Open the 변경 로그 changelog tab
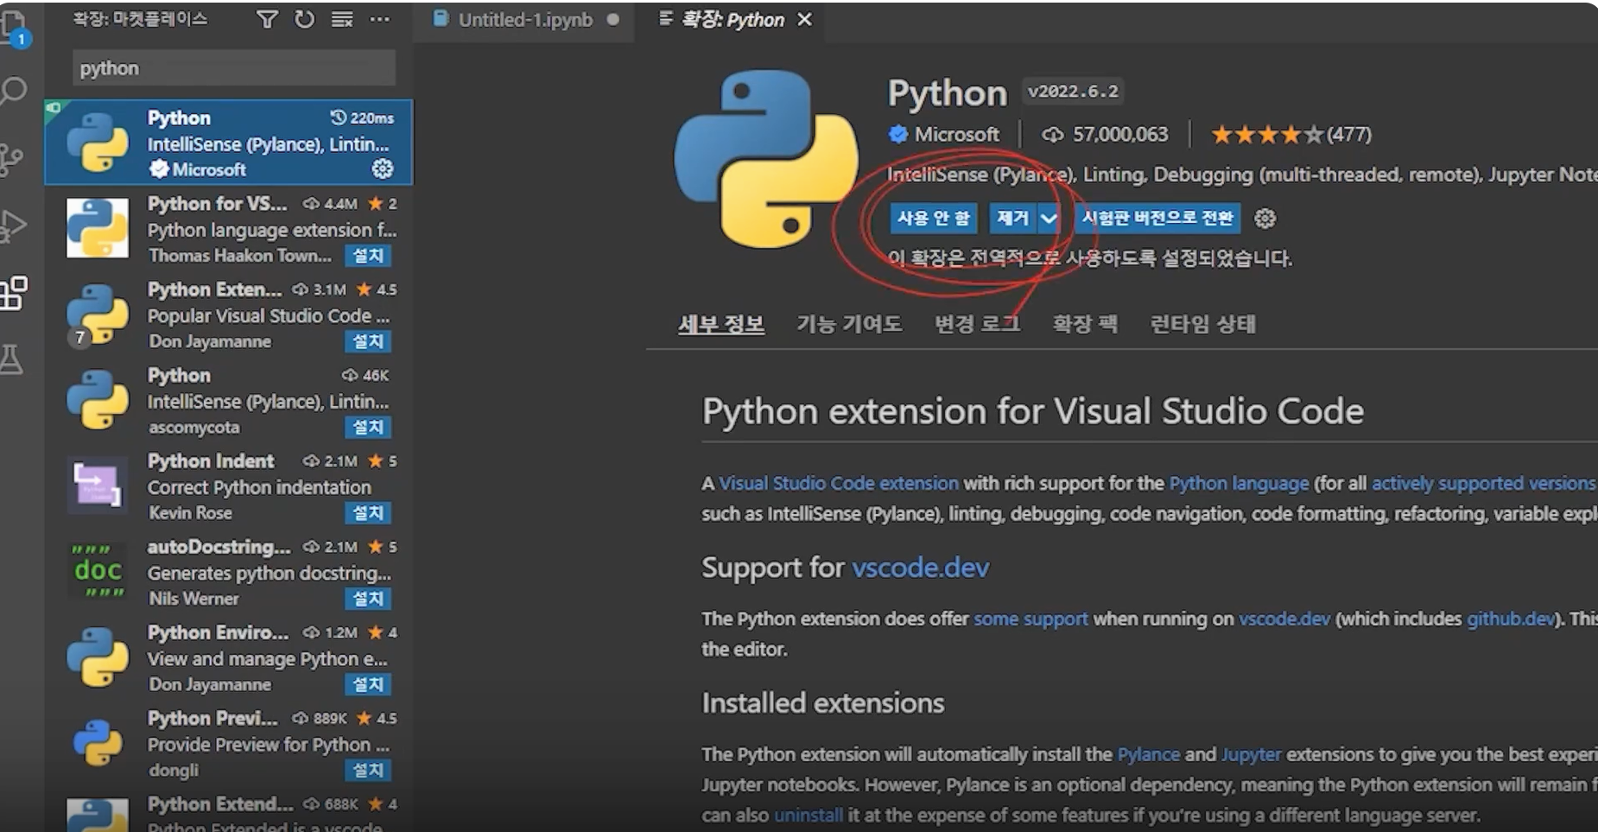The height and width of the screenshot is (832, 1598). (977, 324)
